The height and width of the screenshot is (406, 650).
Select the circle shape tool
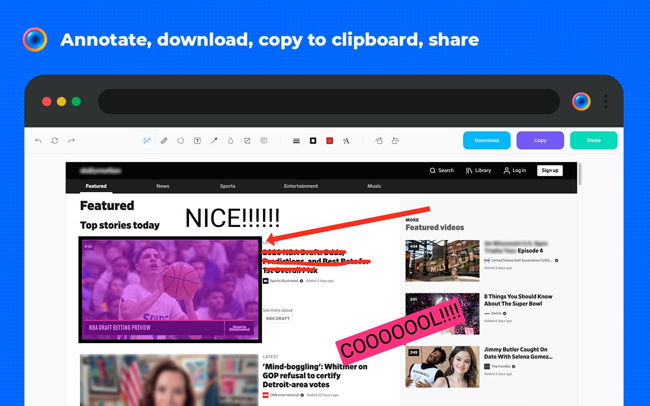point(181,141)
